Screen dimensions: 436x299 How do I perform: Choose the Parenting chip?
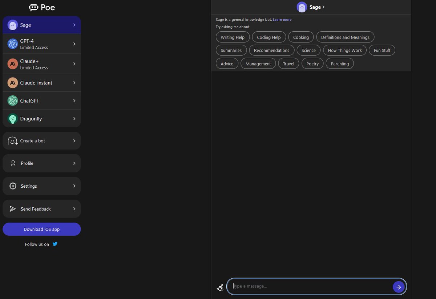340,64
